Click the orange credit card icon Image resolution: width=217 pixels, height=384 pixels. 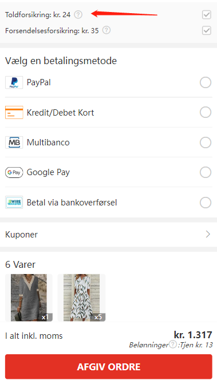[14, 112]
